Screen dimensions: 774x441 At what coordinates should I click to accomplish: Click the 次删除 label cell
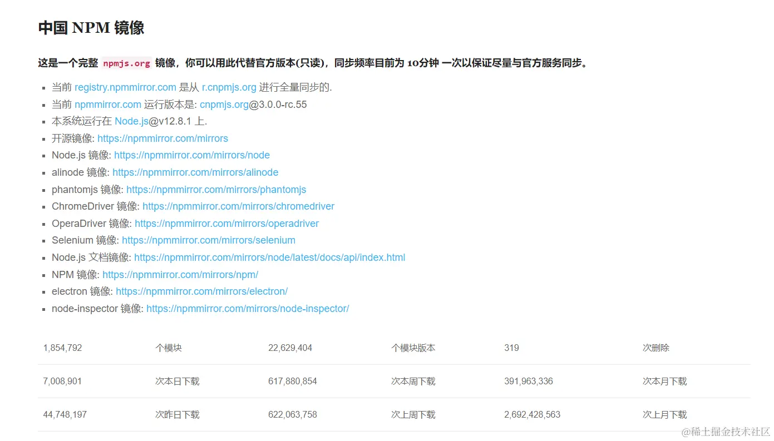656,348
